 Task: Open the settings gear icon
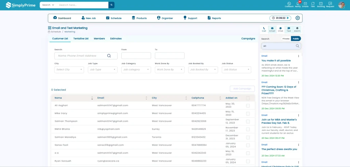click(298, 18)
